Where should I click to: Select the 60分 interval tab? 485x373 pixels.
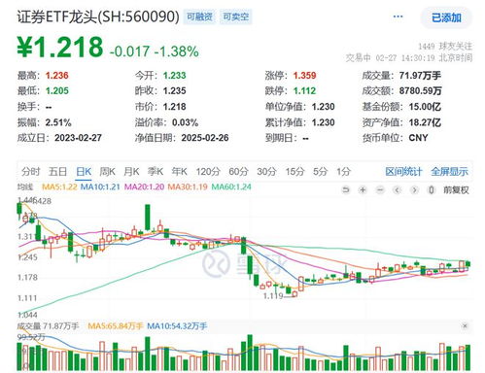238,171
